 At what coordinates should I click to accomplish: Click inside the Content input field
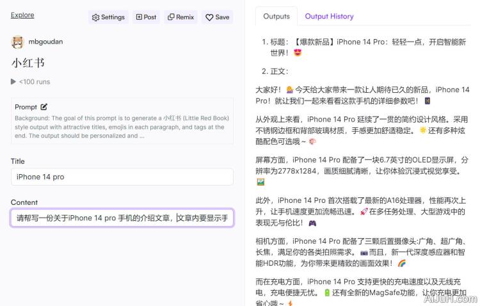coord(122,218)
